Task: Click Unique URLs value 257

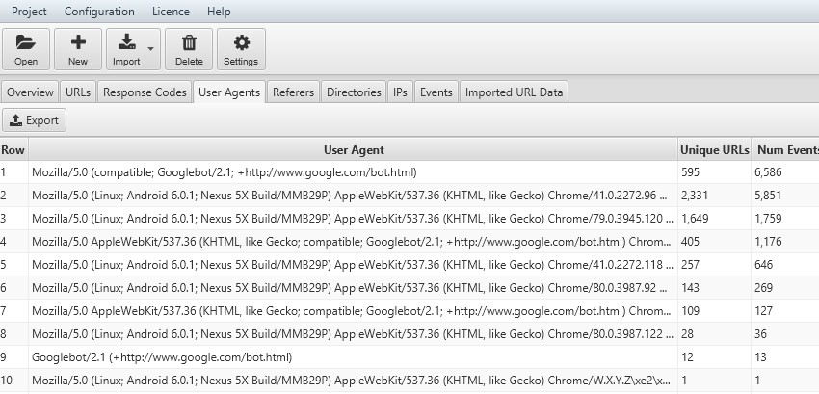Action: point(690,264)
